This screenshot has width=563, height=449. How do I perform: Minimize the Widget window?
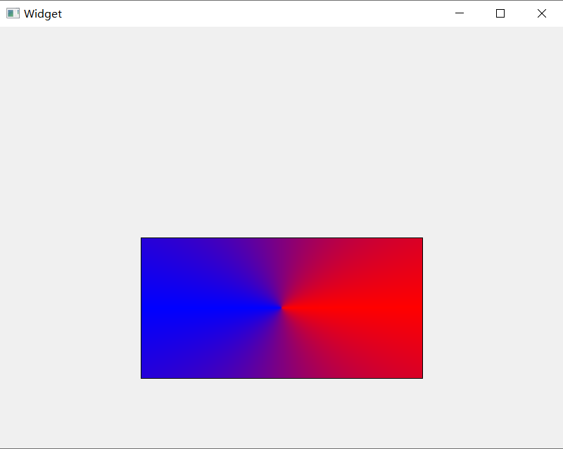pyautogui.click(x=460, y=13)
